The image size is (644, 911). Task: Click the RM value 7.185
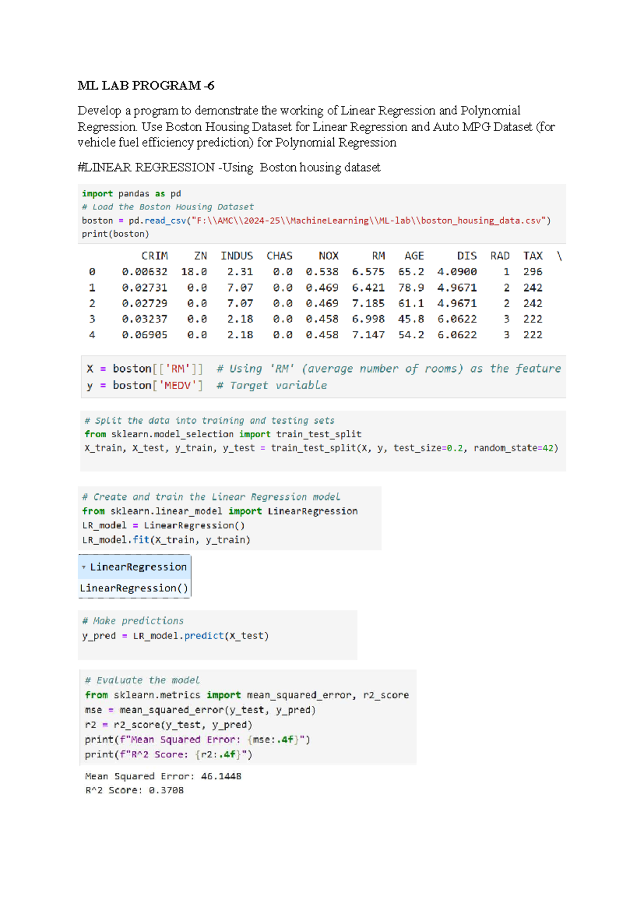[x=369, y=303]
